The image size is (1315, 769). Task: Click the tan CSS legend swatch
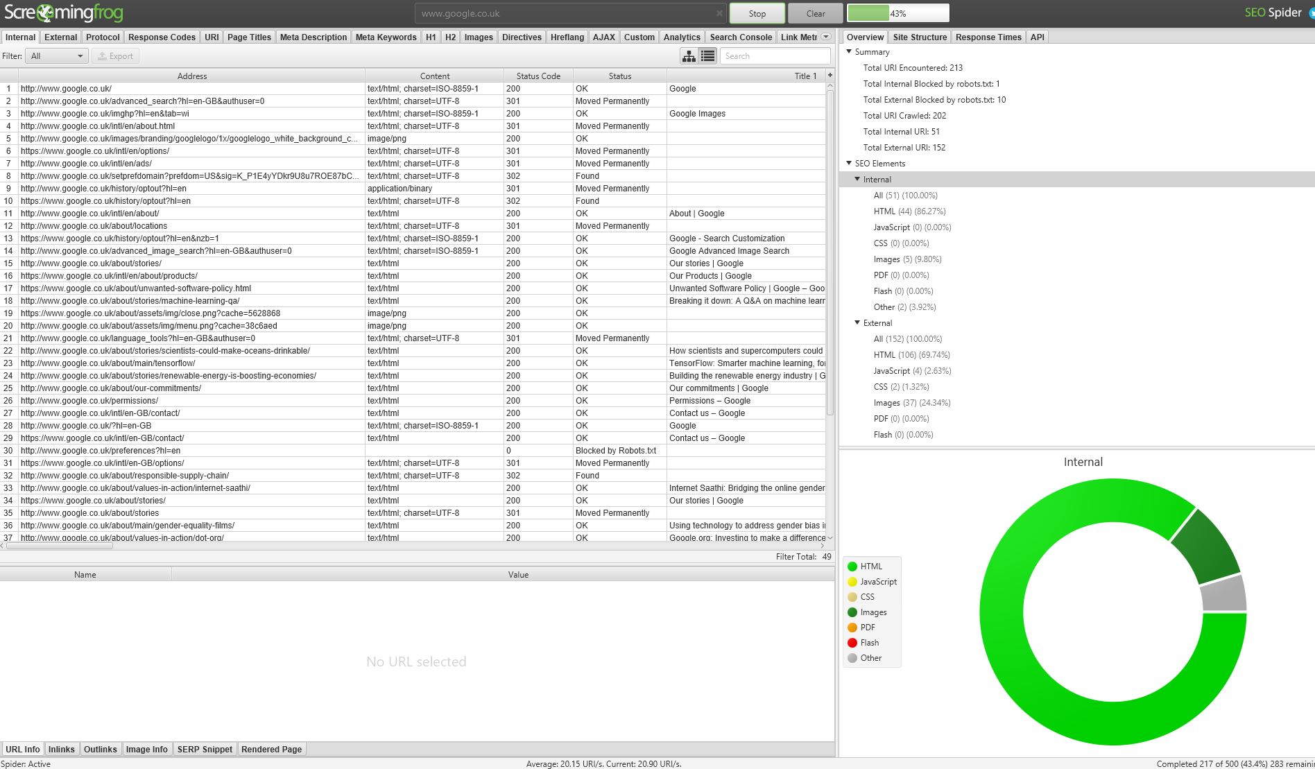pos(852,597)
